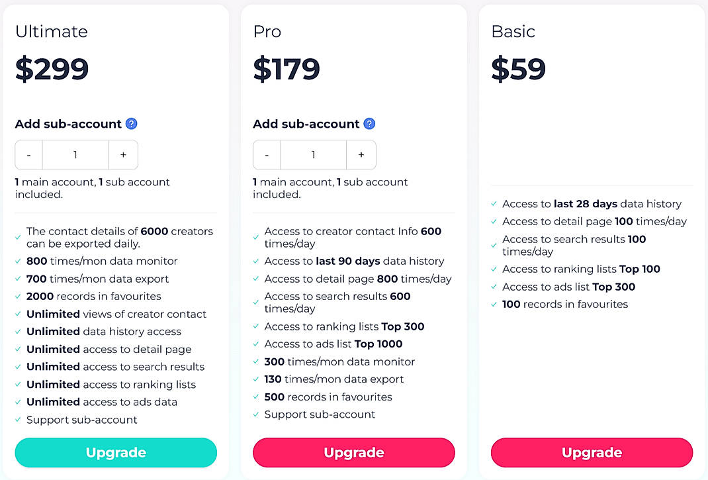The width and height of the screenshot is (708, 480).
Task: Upgrade to the Pro plan
Action: coord(354,453)
